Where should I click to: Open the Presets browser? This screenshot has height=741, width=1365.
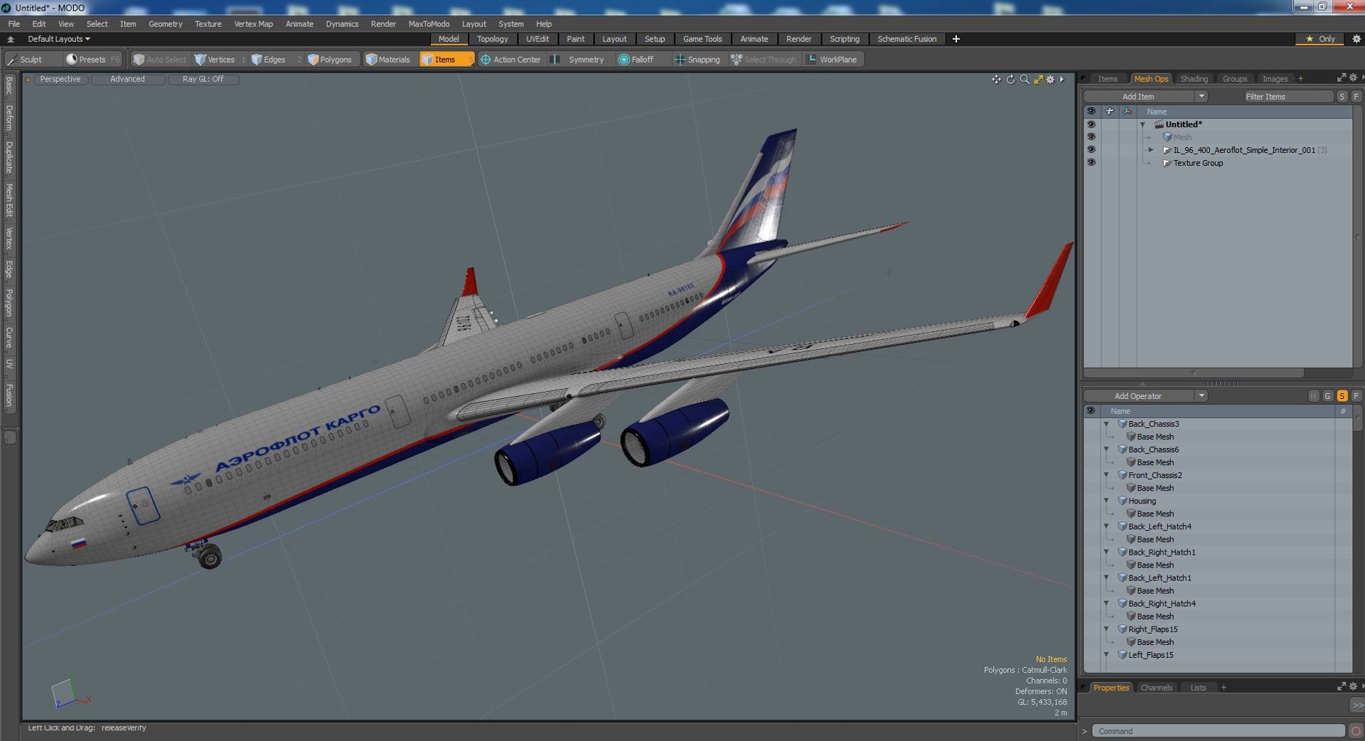pyautogui.click(x=92, y=60)
